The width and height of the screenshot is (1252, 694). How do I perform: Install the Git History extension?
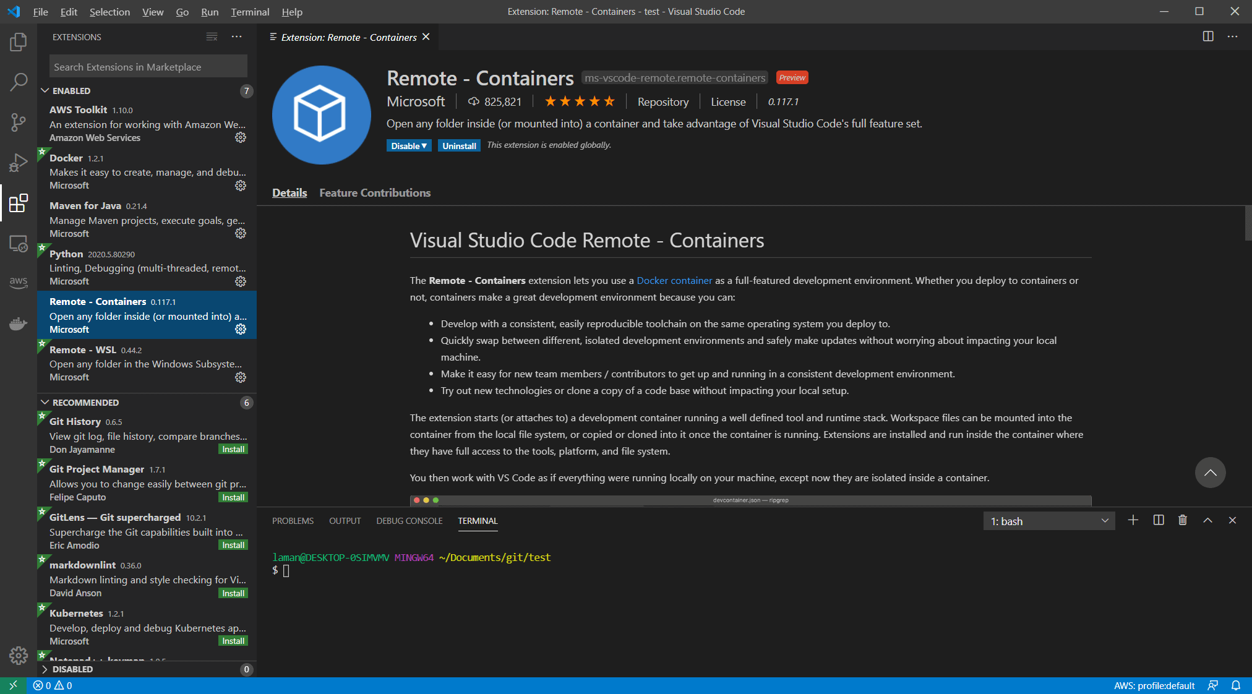[233, 450]
